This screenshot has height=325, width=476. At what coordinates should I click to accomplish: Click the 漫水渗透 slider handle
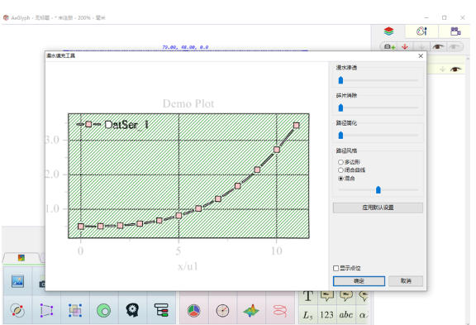[x=340, y=80]
